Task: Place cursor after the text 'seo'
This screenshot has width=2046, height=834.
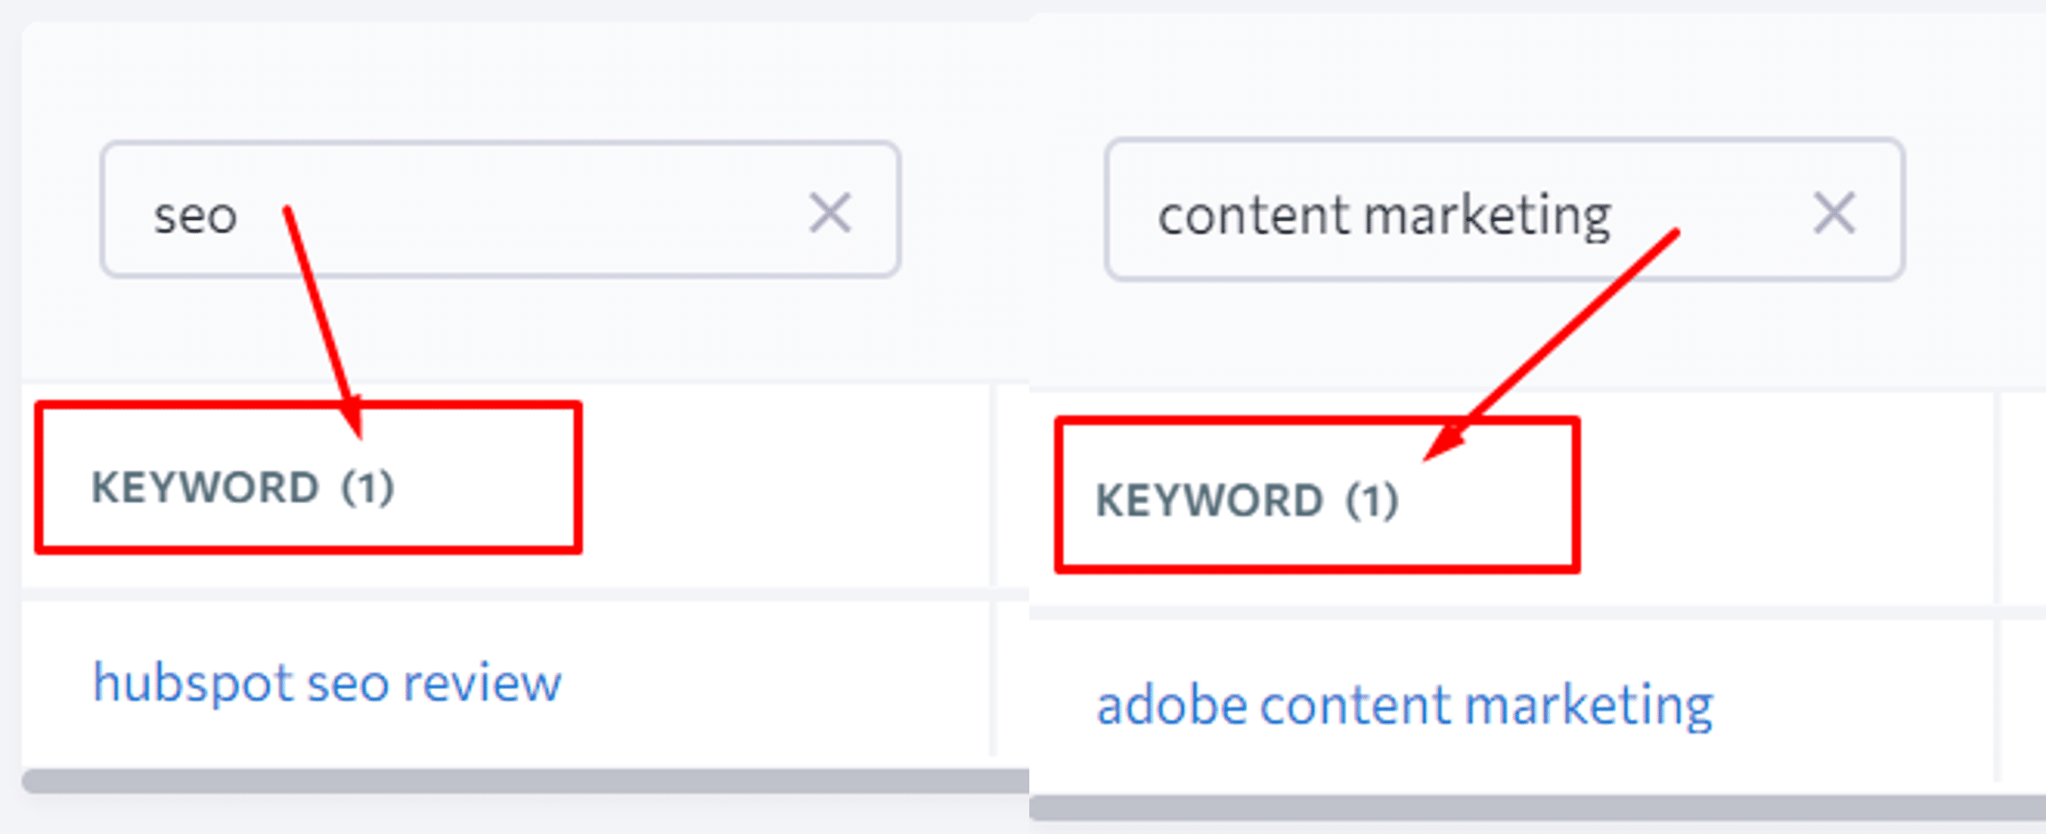Action: pyautogui.click(x=240, y=216)
